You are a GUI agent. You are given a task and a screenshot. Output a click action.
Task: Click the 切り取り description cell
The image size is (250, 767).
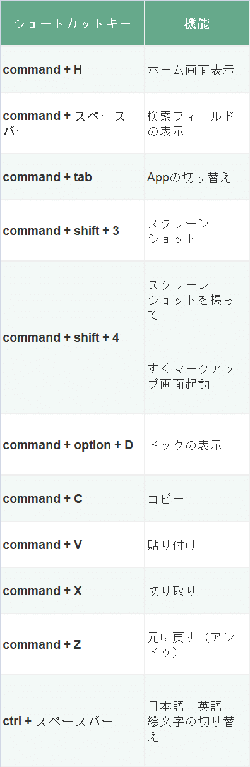pos(197,591)
